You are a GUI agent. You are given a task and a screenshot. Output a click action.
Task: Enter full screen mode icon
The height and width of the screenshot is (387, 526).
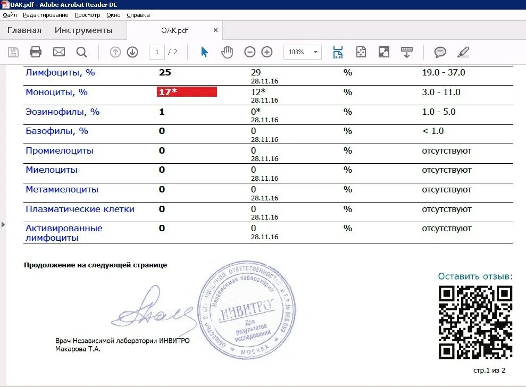point(384,52)
